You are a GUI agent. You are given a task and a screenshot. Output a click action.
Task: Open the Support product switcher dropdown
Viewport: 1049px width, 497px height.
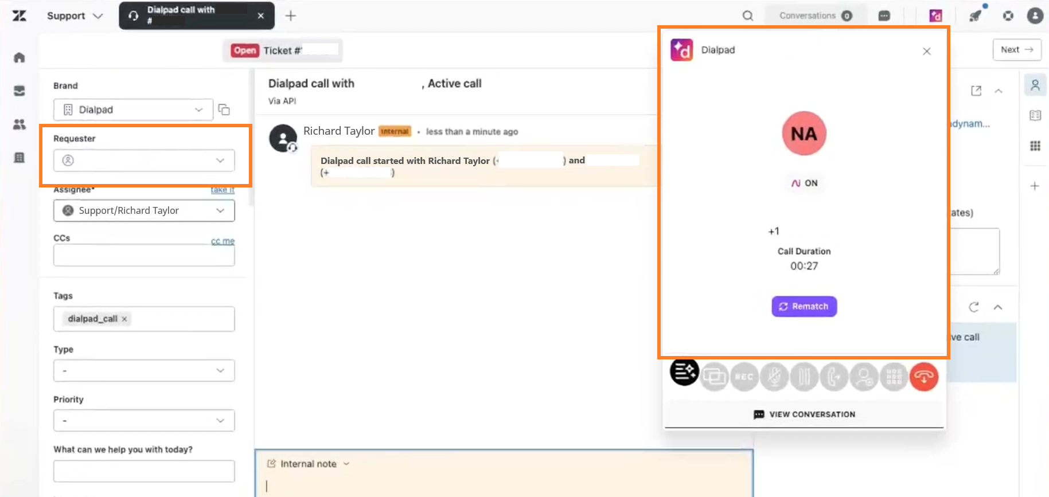point(75,16)
